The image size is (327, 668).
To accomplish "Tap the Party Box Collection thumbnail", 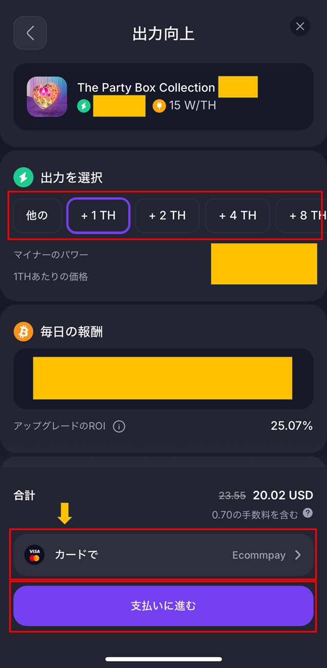I will pos(47,97).
